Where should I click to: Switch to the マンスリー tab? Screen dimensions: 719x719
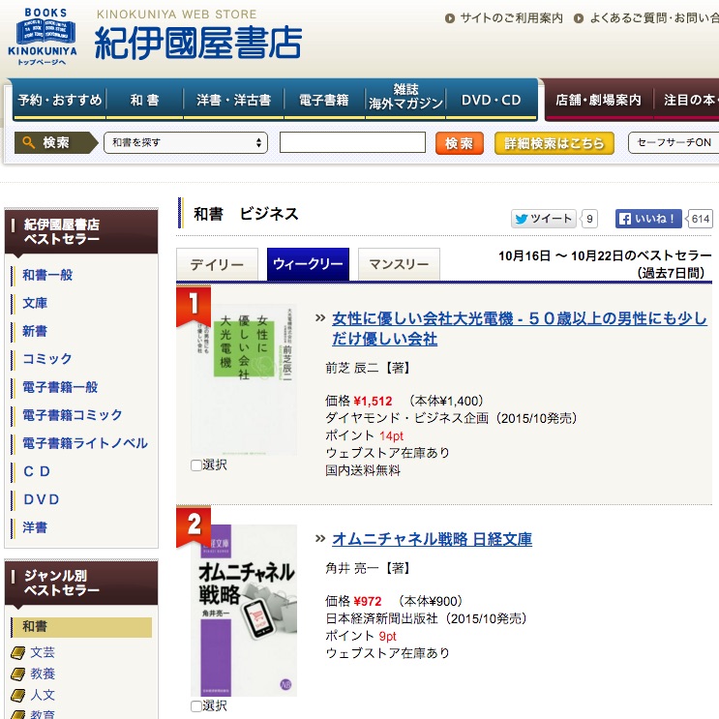click(399, 264)
